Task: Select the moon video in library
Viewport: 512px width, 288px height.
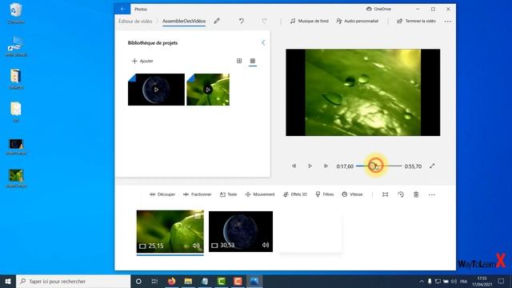Action: pos(156,90)
